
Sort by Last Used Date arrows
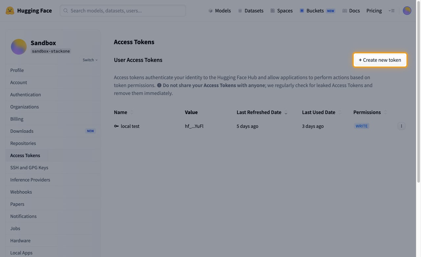coord(340,112)
